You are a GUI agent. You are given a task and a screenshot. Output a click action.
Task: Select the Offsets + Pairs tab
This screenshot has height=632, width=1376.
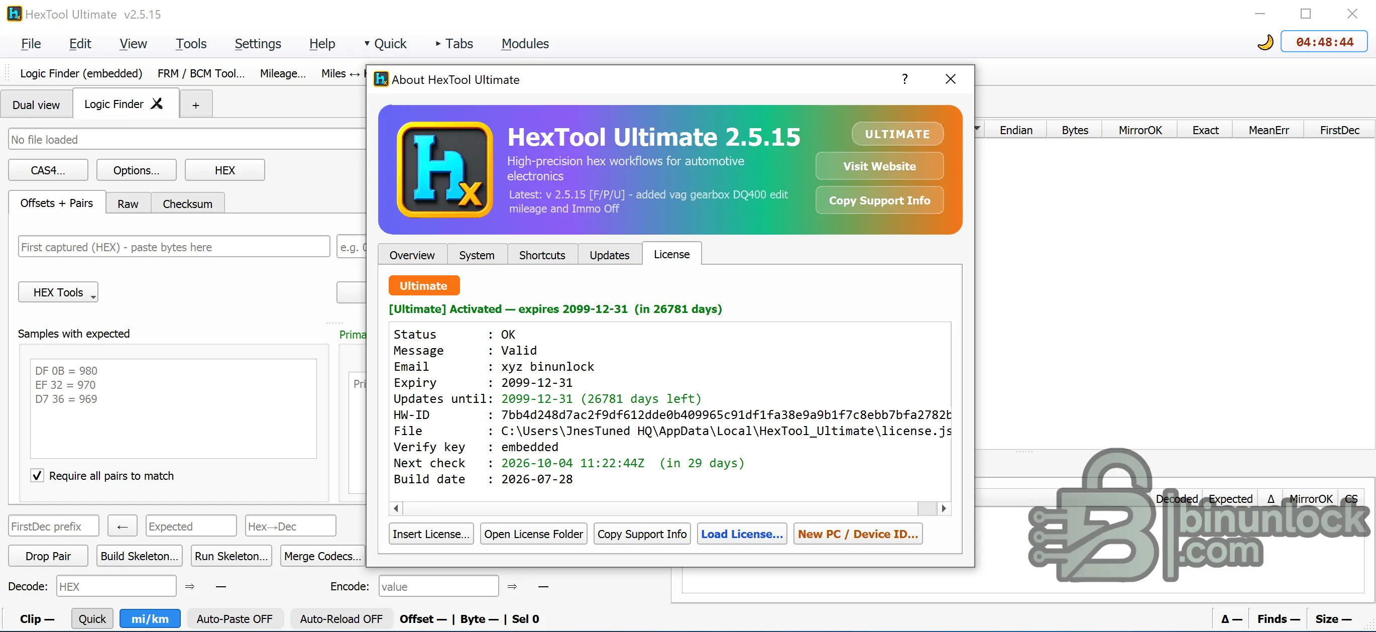[x=57, y=202]
